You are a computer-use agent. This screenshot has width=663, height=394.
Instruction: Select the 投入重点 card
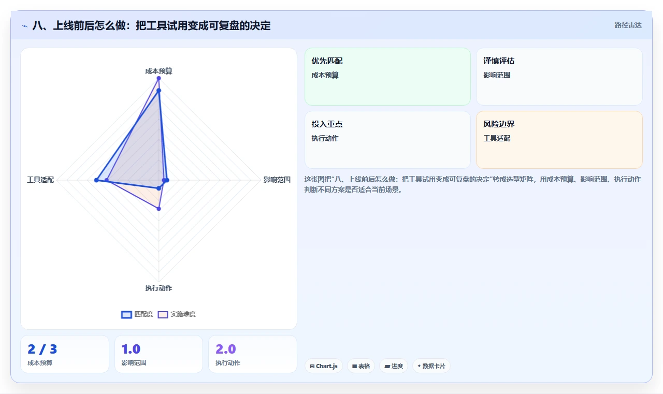(387, 140)
